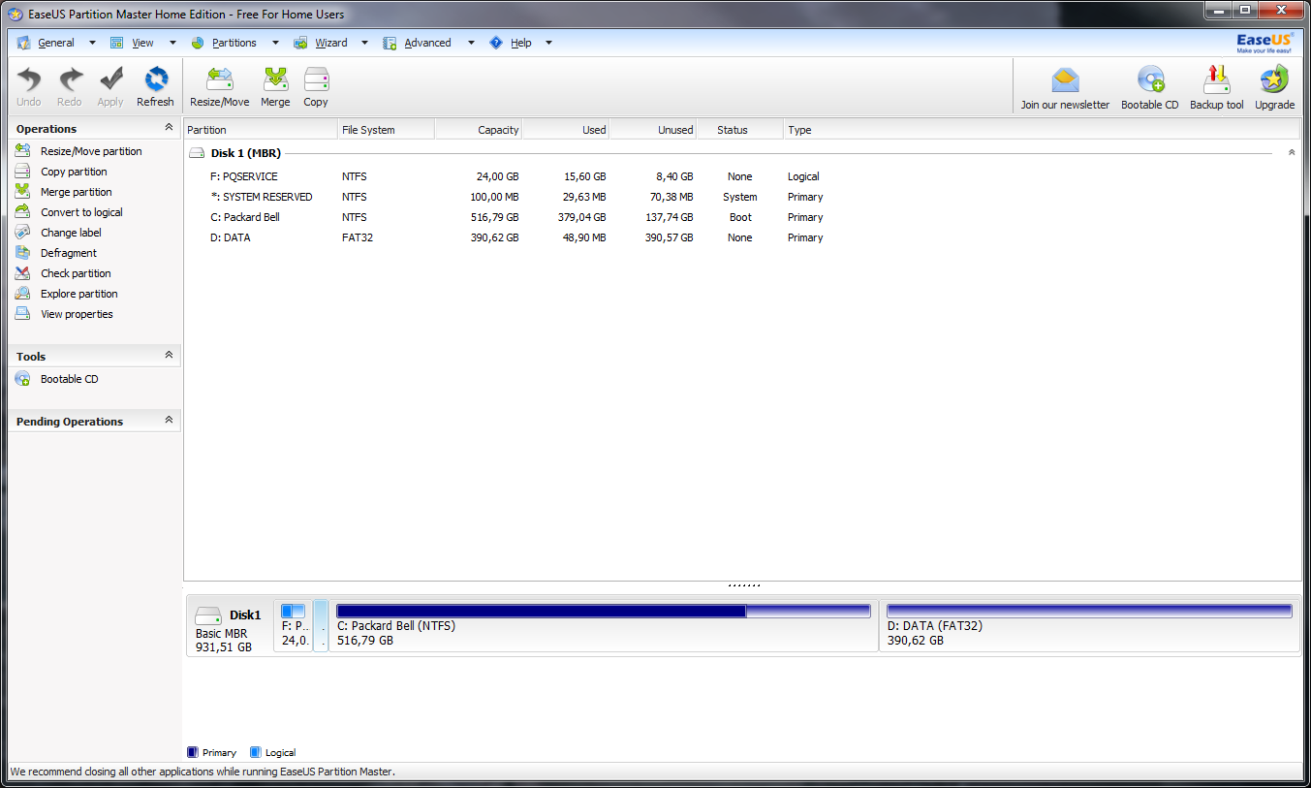Open View properties operation

(77, 314)
